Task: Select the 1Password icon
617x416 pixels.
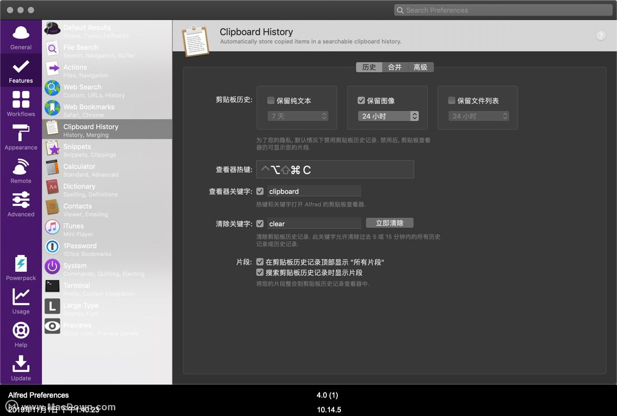Action: point(52,247)
